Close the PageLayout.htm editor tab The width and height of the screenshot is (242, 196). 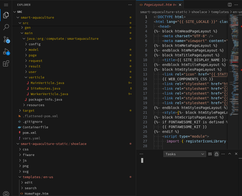(x=180, y=5)
